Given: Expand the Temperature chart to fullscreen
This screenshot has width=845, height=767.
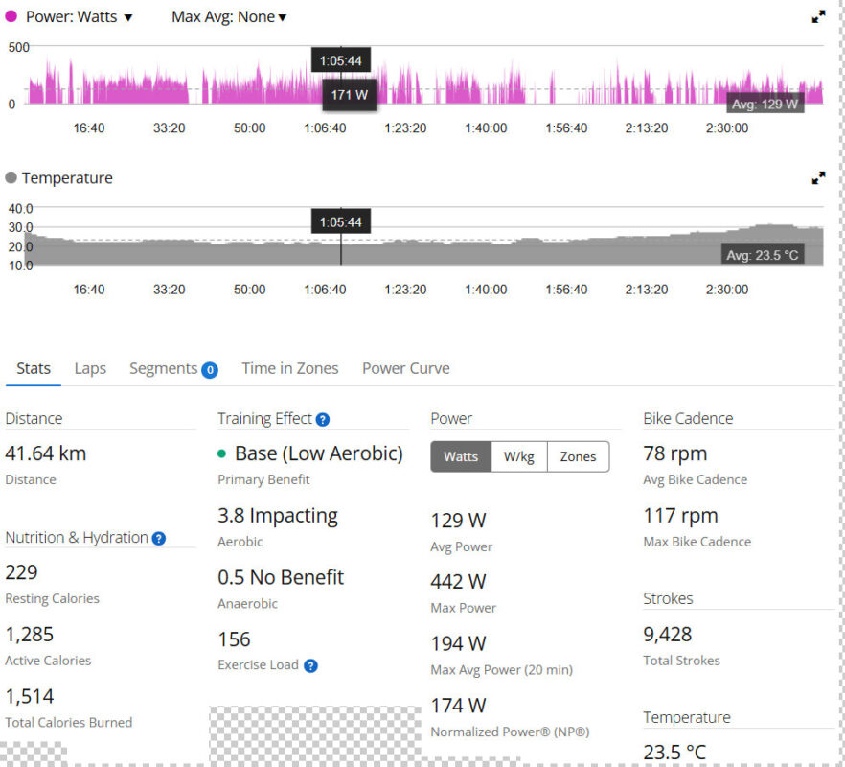Looking at the screenshot, I should pos(818,177).
